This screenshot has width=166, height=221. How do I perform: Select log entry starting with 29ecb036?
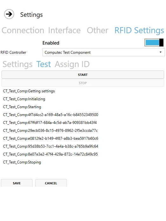click(50, 131)
